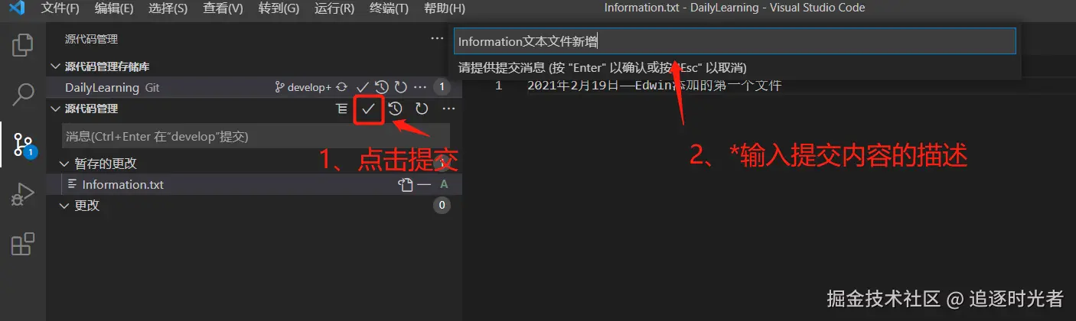This screenshot has width=1076, height=321.
Task: Click the develop+ branch indicator
Action: pyautogui.click(x=304, y=88)
